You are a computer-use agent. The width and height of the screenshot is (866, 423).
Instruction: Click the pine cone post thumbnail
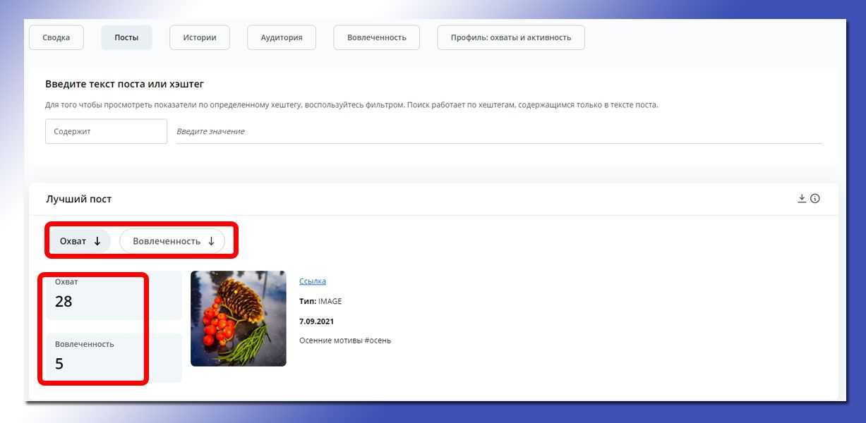pos(239,319)
